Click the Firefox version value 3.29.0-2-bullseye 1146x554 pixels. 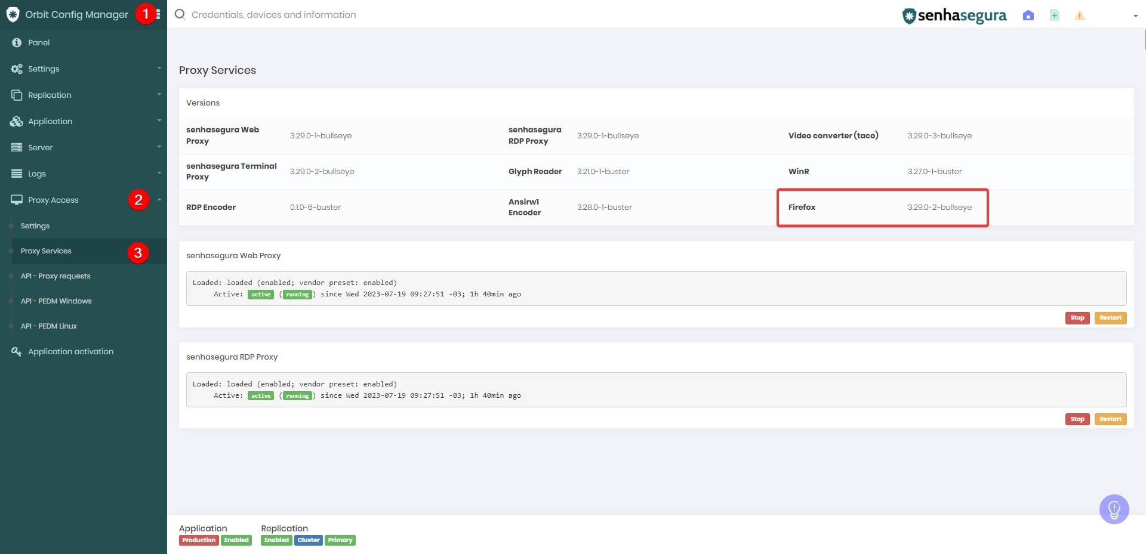click(939, 208)
